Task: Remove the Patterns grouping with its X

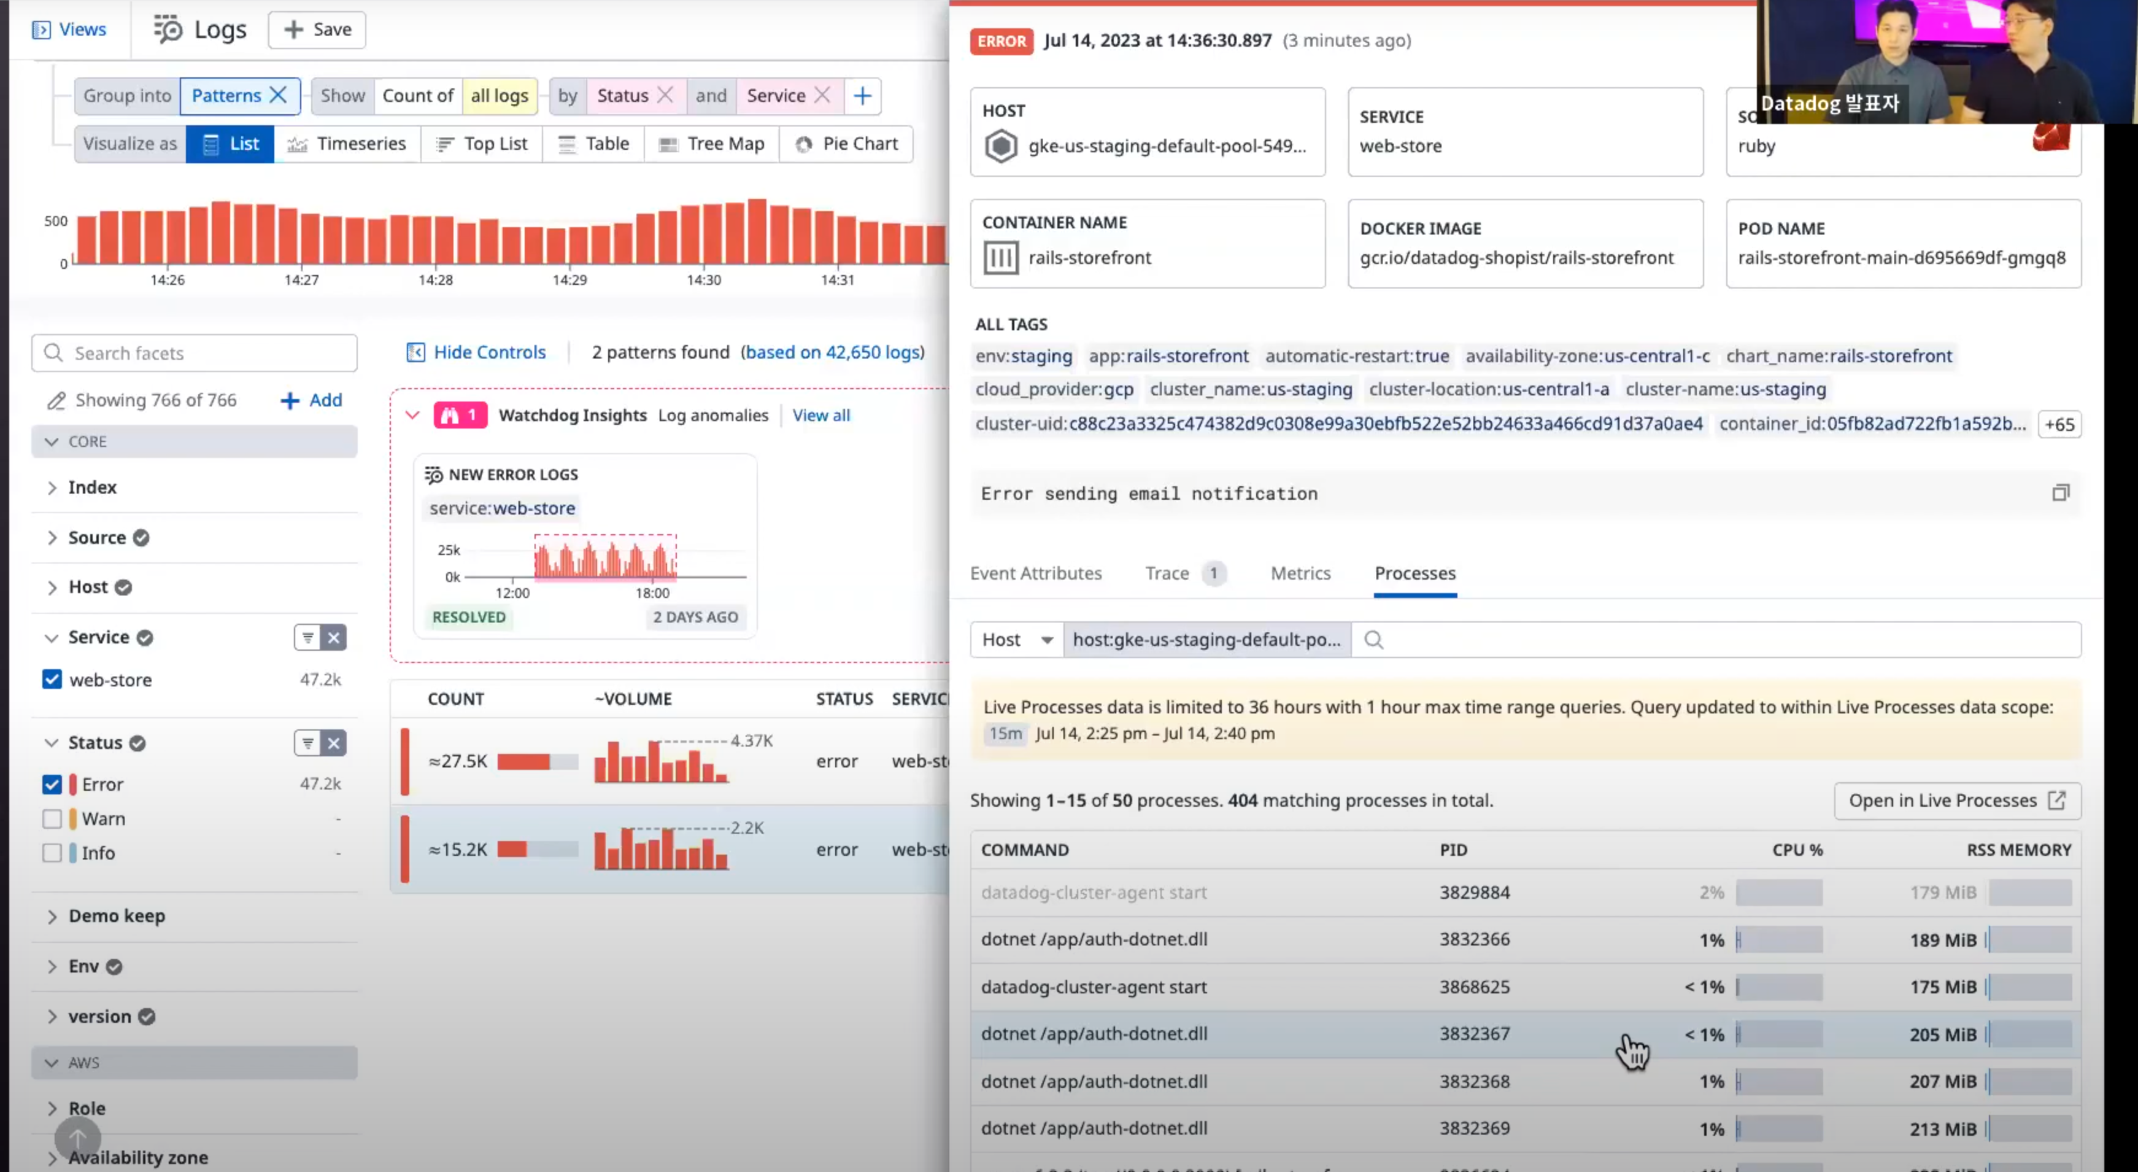Action: pos(279,96)
